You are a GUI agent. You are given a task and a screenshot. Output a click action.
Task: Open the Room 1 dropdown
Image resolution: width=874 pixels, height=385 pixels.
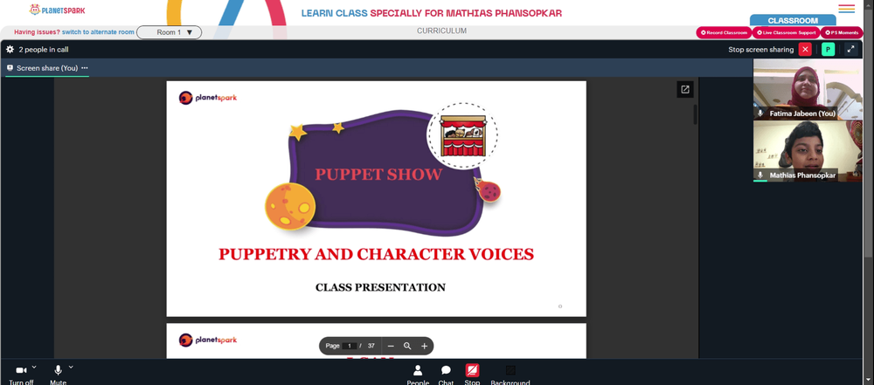[170, 32]
